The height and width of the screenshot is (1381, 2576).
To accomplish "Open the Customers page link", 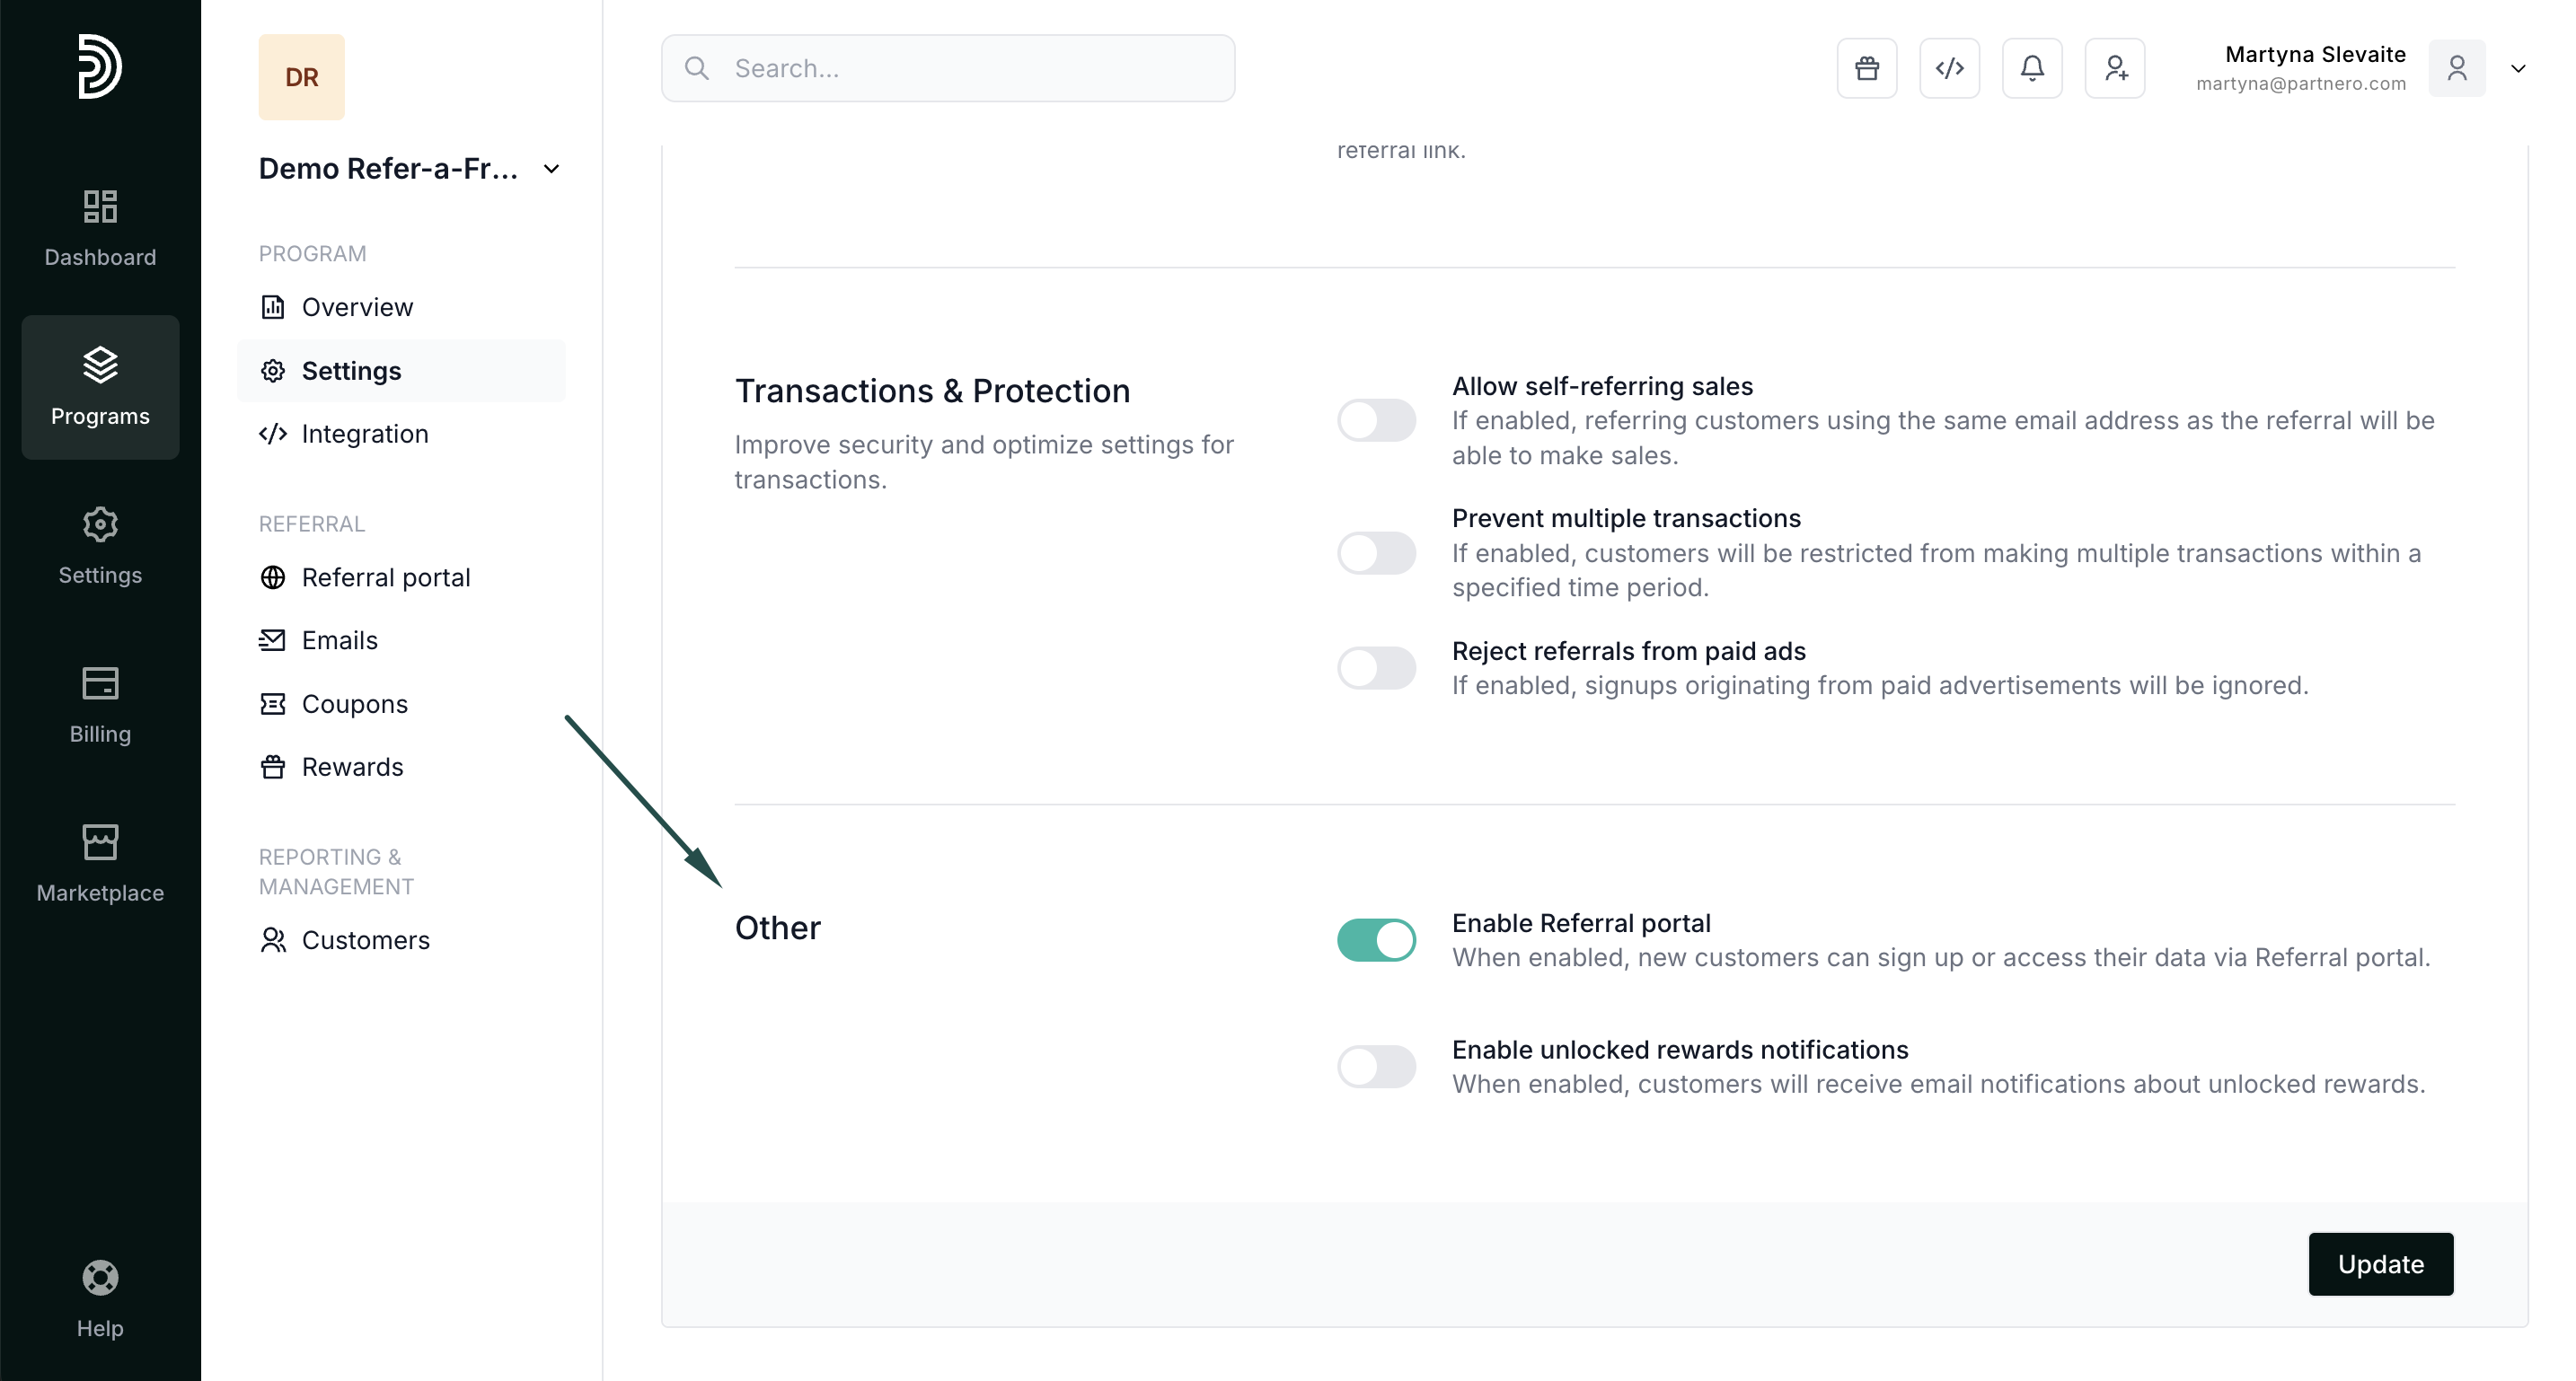I will coord(365,940).
